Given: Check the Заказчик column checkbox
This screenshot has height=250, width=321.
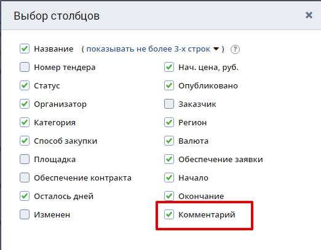Looking at the screenshot, I should [x=169, y=104].
